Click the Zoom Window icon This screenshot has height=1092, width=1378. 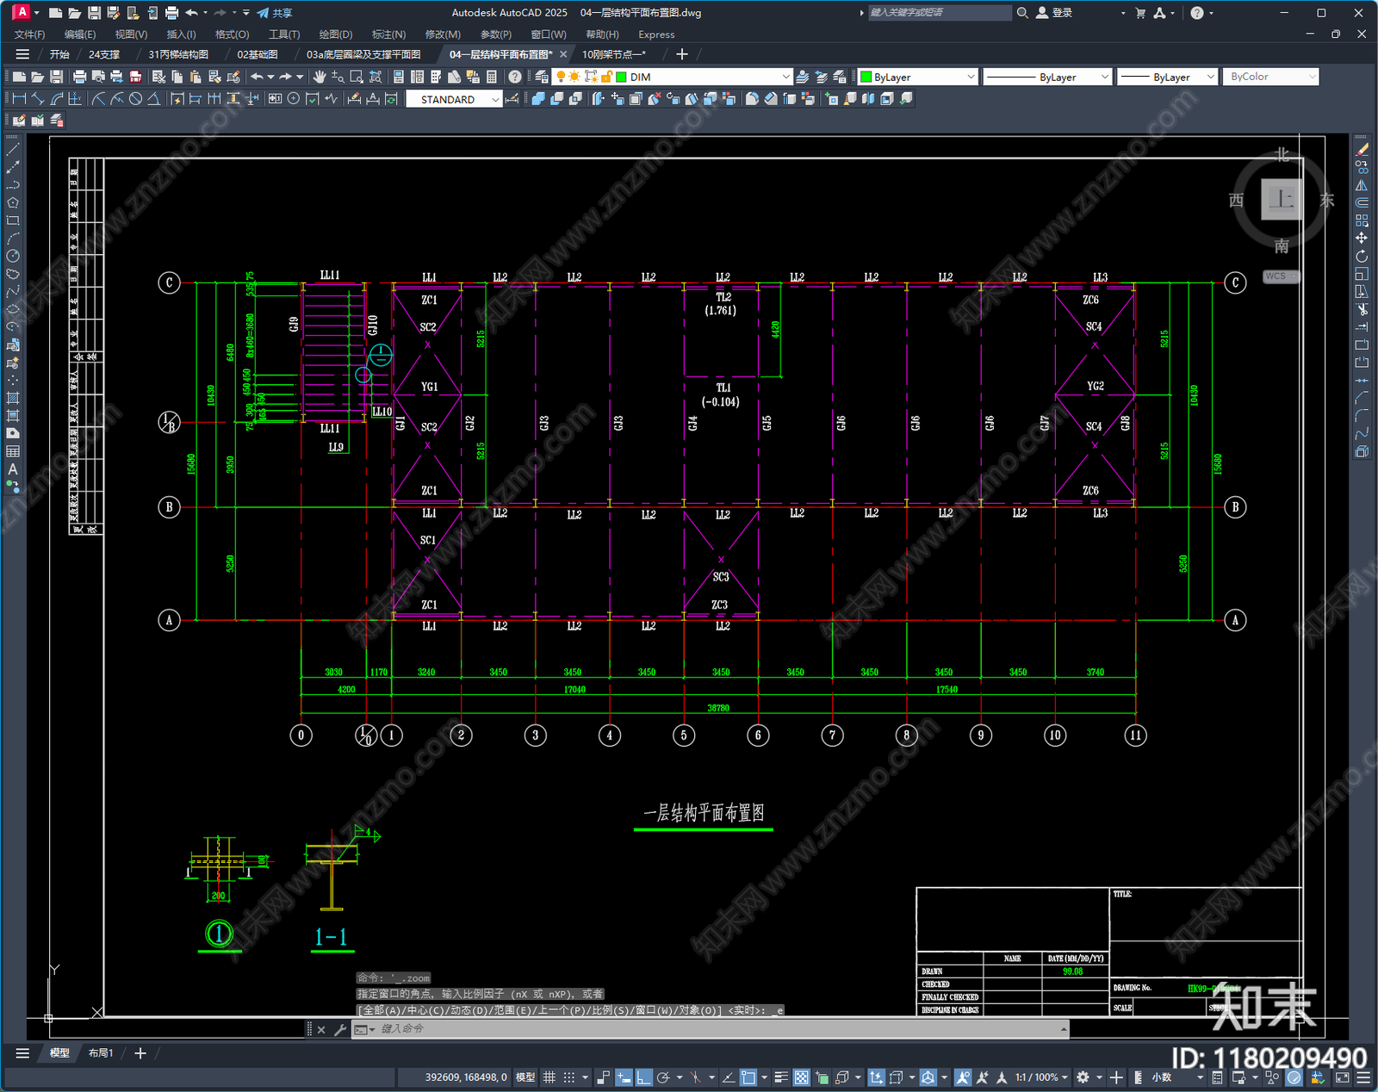pos(357,77)
